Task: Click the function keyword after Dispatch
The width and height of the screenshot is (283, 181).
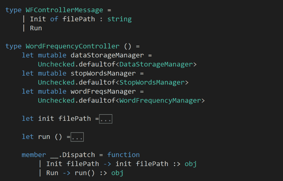Action: 123,155
